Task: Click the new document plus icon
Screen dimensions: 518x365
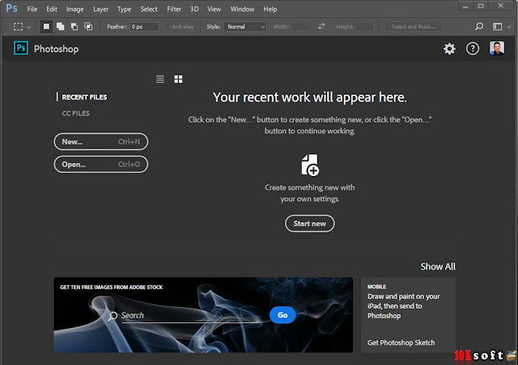Action: point(310,165)
